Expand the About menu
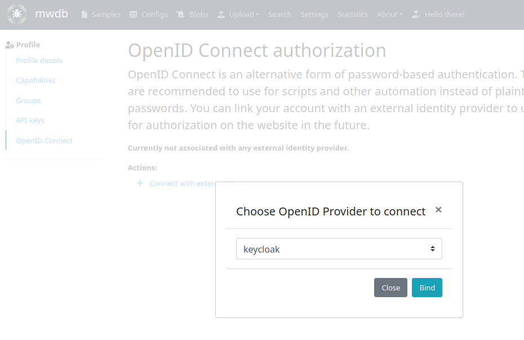Screen dimensions: 524x340 pos(390,14)
